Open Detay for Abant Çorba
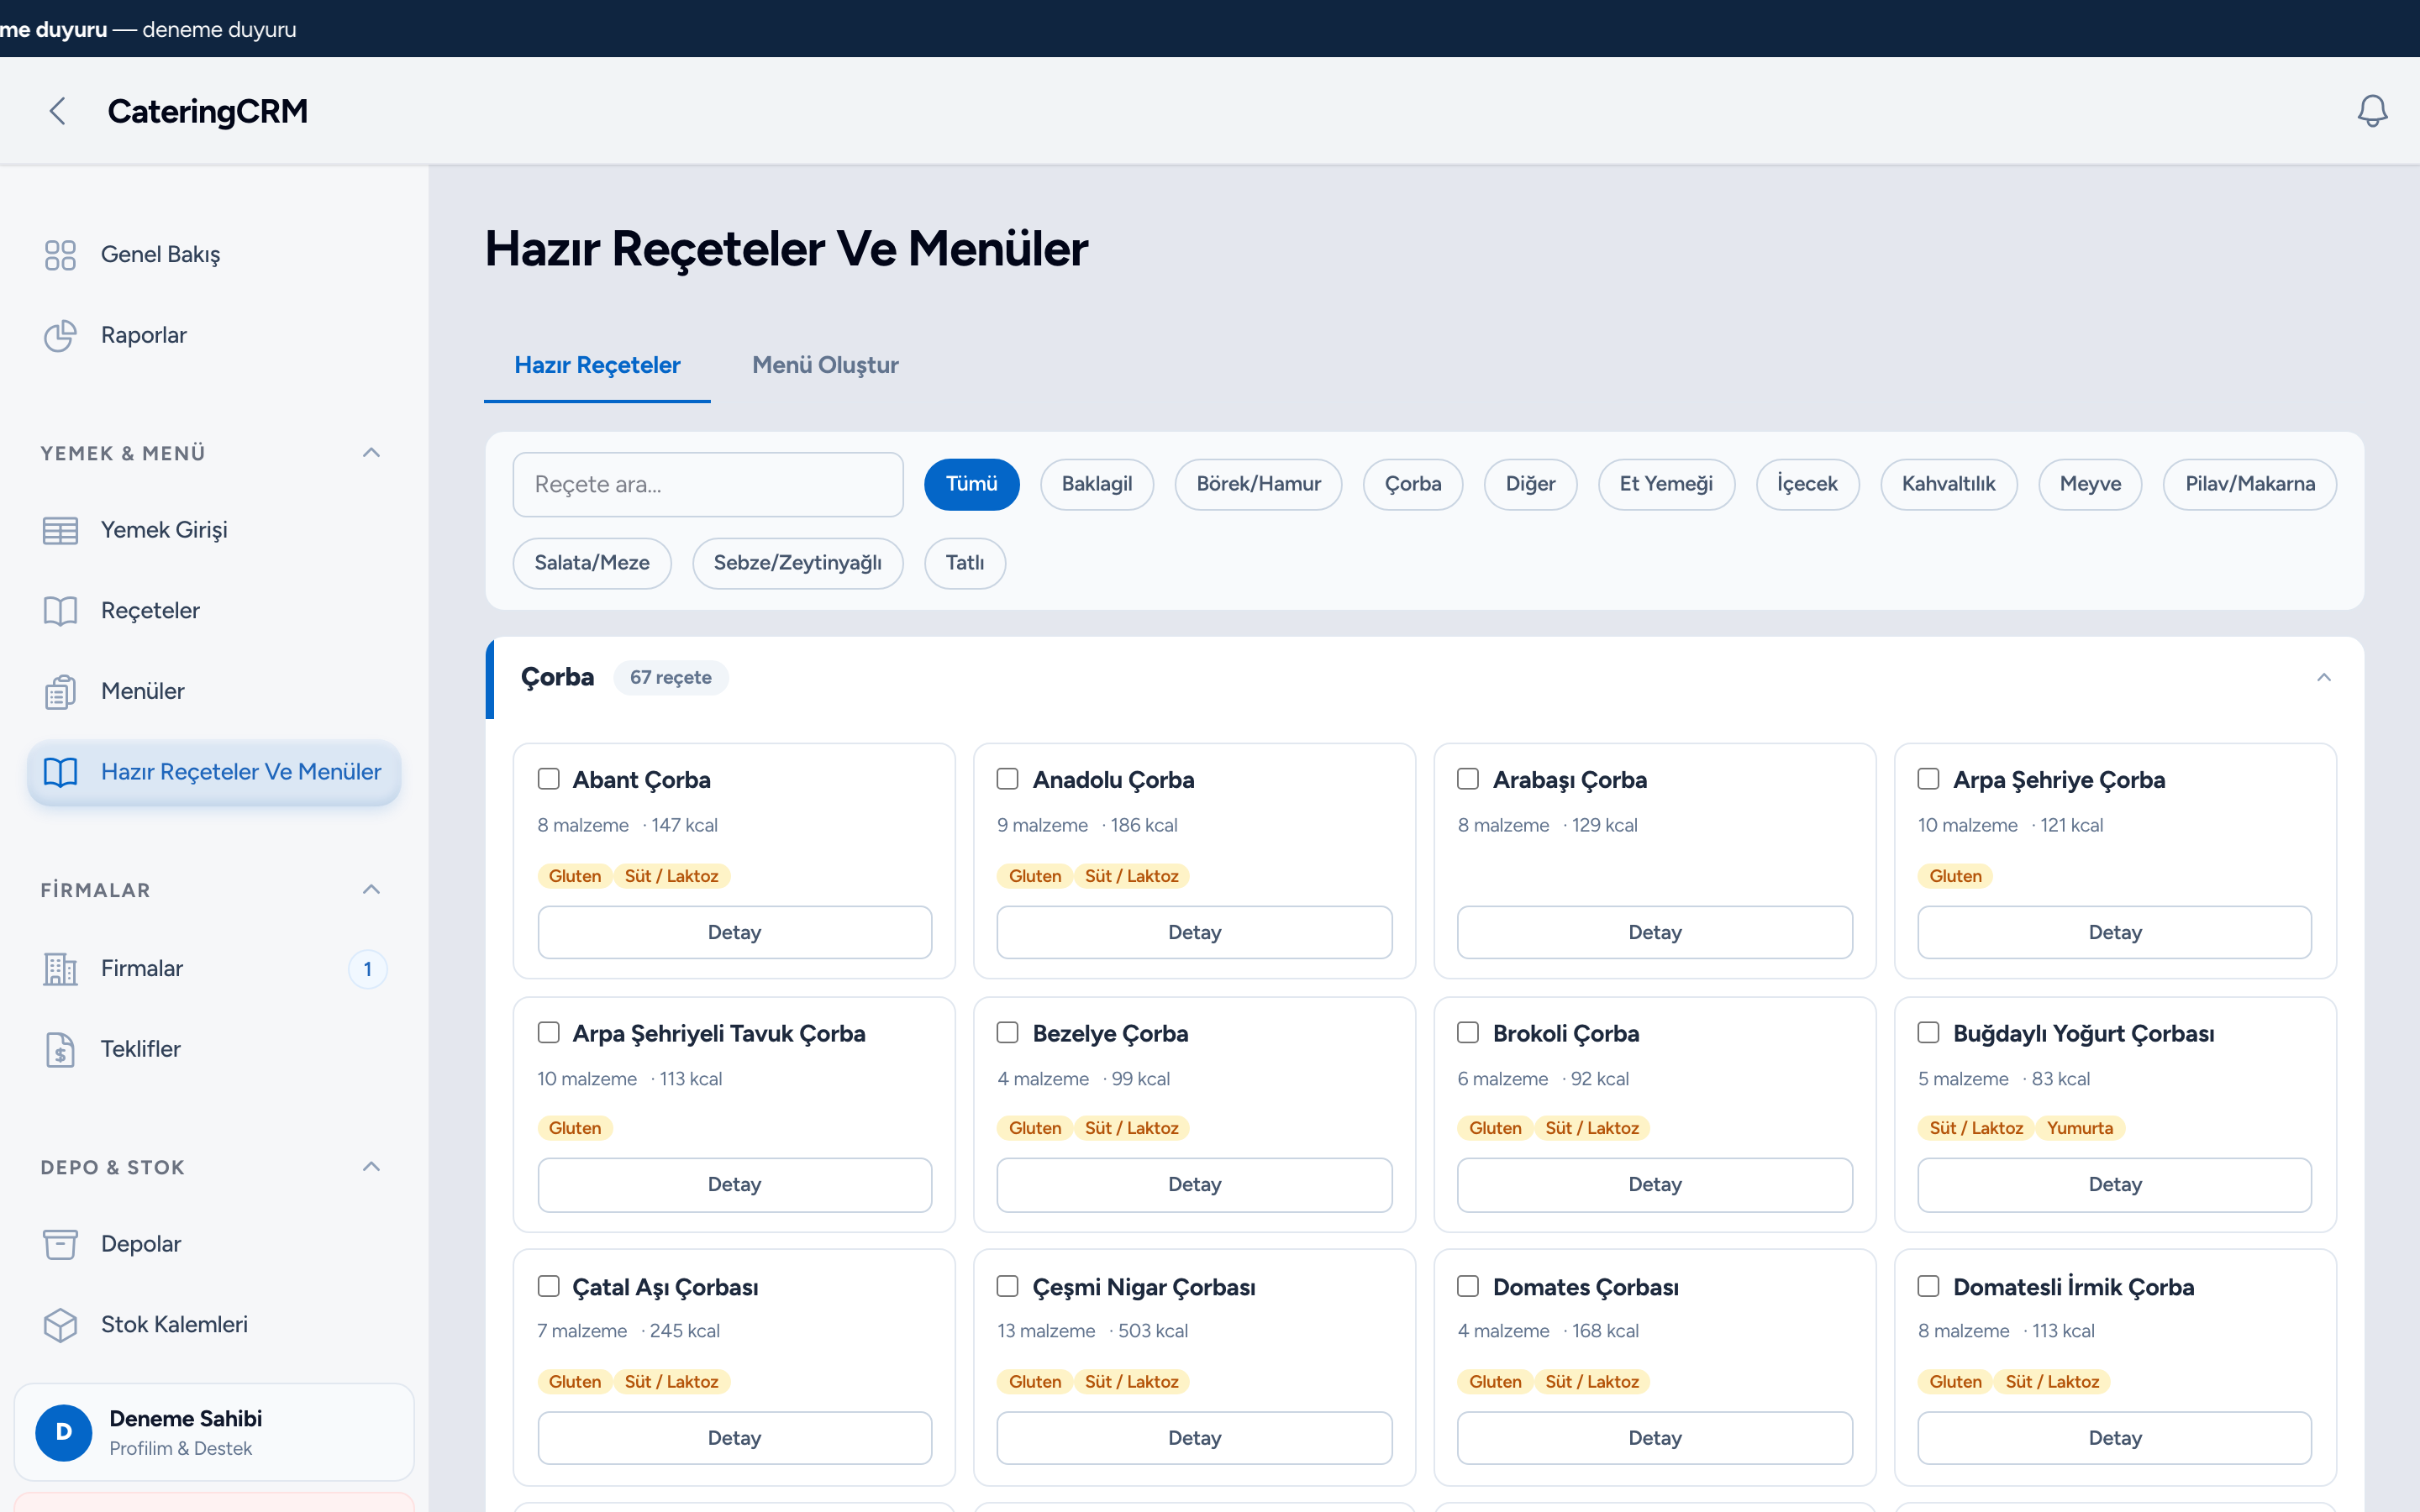The image size is (2420, 1512). coord(735,933)
